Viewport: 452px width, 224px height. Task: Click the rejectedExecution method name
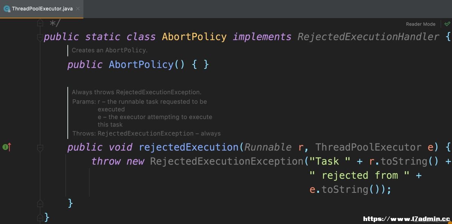pyautogui.click(x=189, y=147)
